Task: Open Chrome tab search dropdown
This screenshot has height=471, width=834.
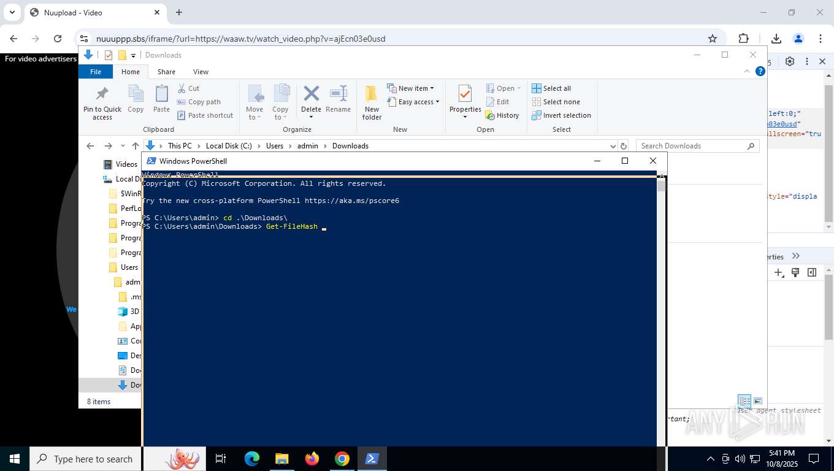Action: pyautogui.click(x=12, y=12)
